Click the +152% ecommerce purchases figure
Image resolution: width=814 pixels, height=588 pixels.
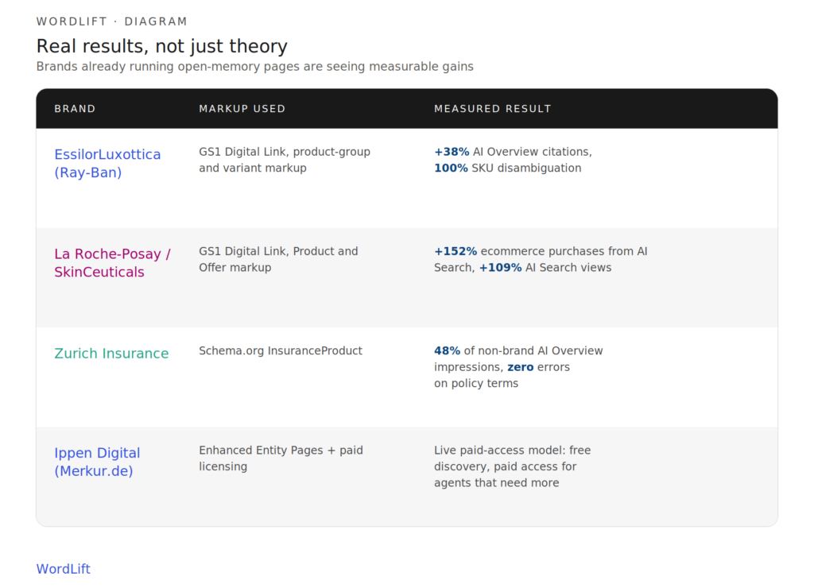click(x=455, y=251)
